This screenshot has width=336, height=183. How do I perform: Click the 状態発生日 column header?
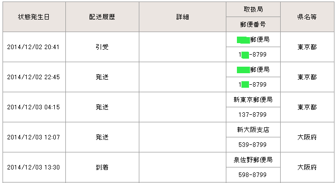point(34,17)
